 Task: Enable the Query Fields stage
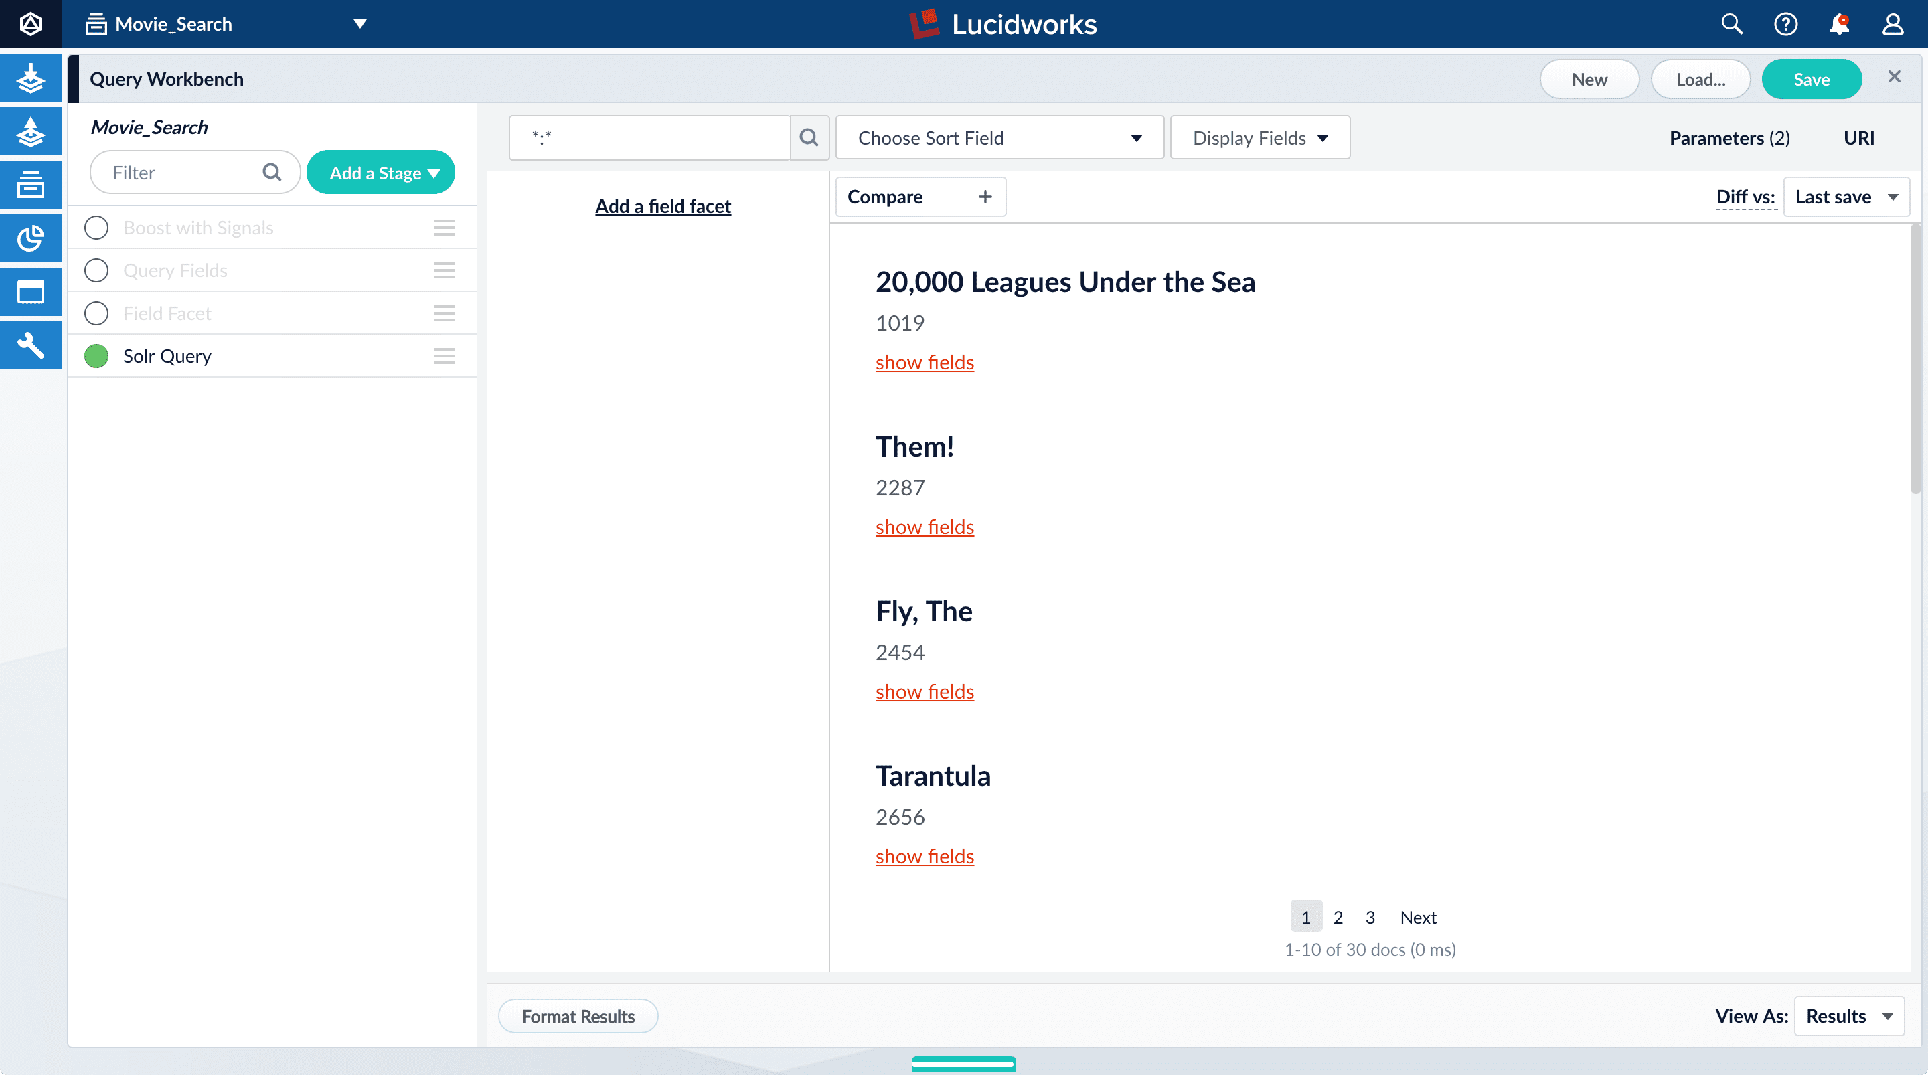point(96,270)
